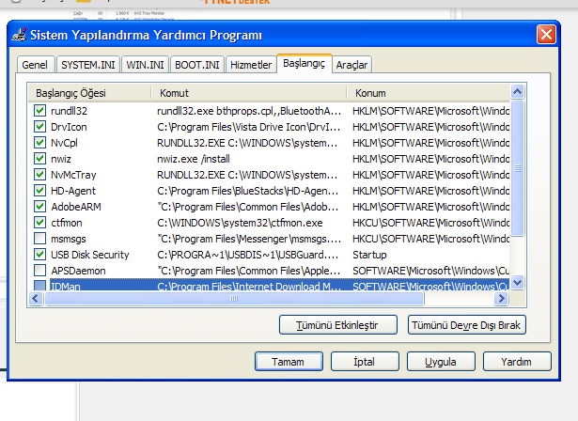Cancel with the İptal button

point(365,362)
